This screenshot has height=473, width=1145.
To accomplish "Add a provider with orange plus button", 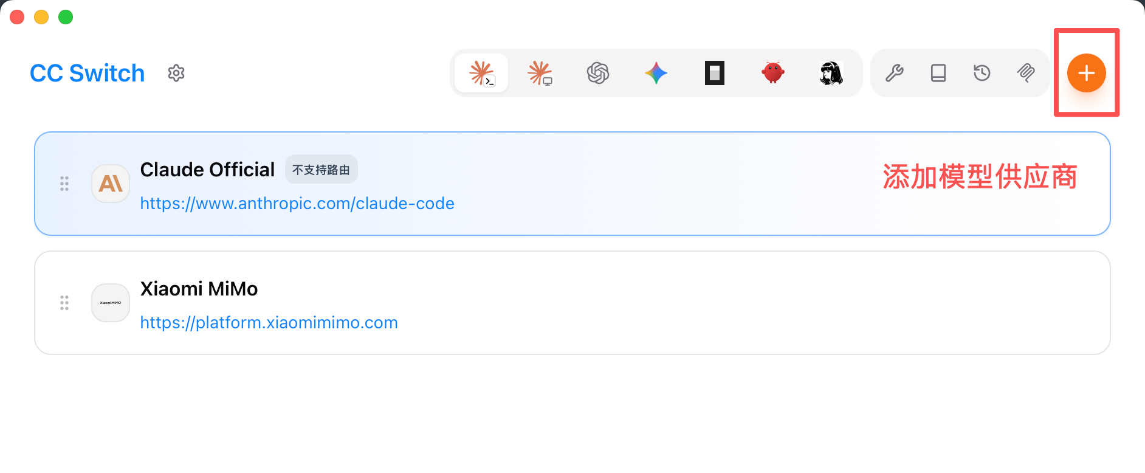I will [1087, 73].
